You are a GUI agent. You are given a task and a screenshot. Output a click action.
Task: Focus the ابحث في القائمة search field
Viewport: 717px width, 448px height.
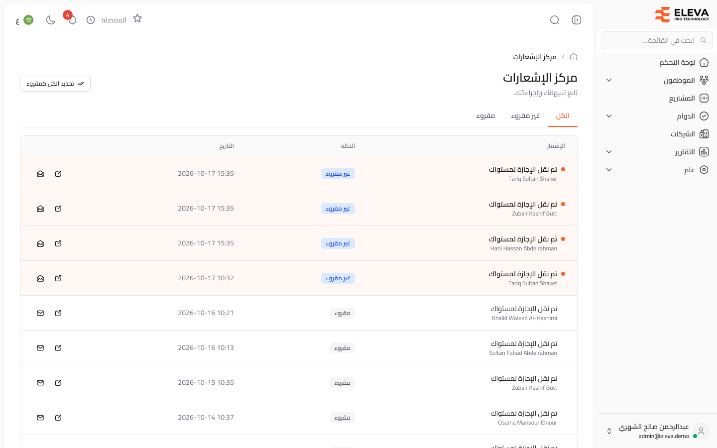pos(657,40)
